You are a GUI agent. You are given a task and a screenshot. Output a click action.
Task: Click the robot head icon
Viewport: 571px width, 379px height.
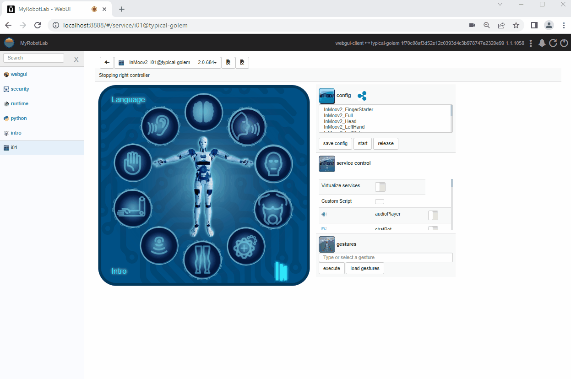coord(273,163)
